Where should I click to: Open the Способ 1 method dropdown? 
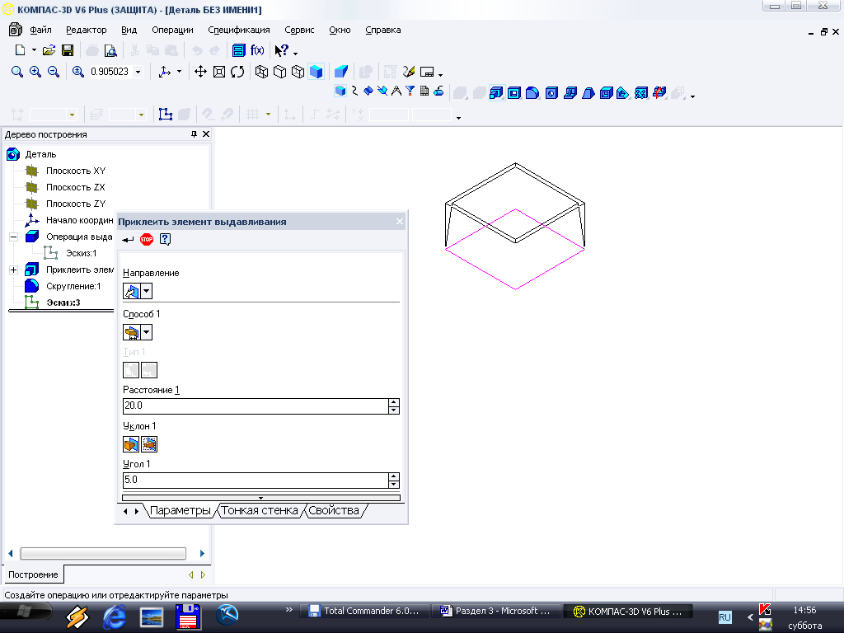click(147, 332)
